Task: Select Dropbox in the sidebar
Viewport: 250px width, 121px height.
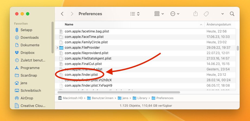Action: [27, 53]
